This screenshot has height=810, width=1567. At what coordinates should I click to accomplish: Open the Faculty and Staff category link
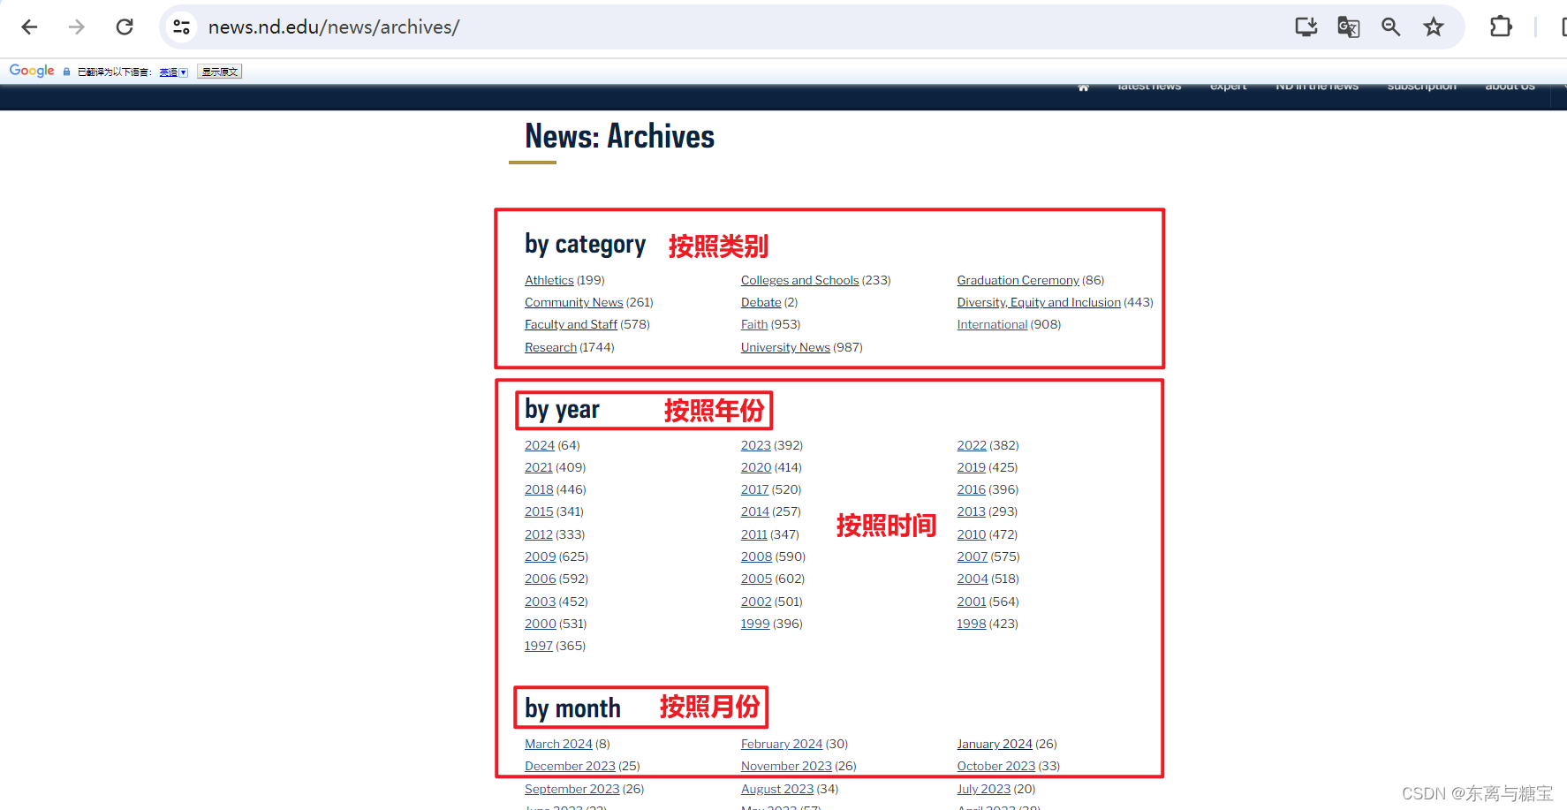pos(571,324)
